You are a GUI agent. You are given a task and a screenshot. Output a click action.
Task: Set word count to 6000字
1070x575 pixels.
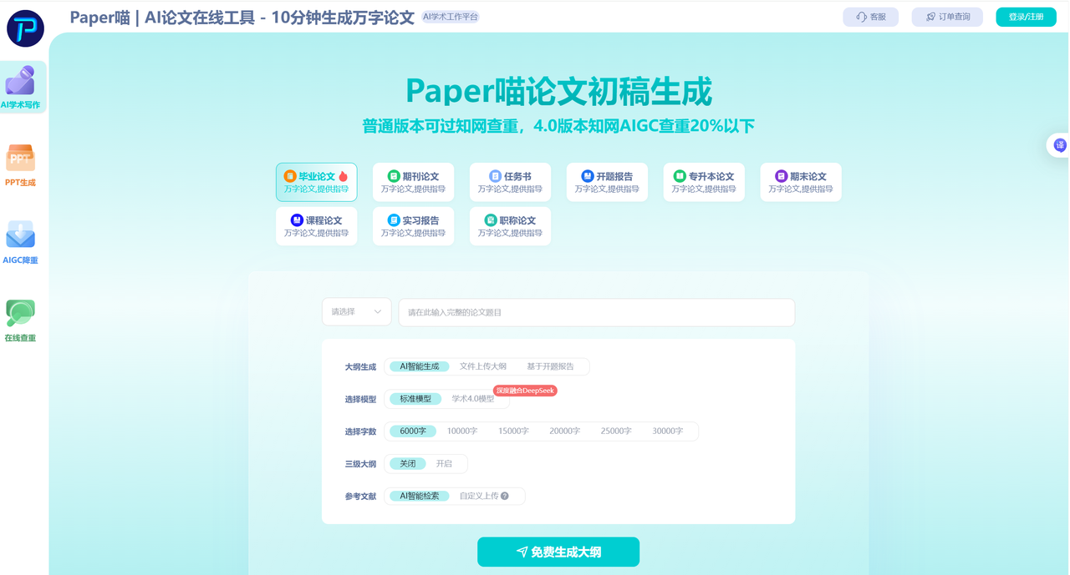(x=413, y=431)
